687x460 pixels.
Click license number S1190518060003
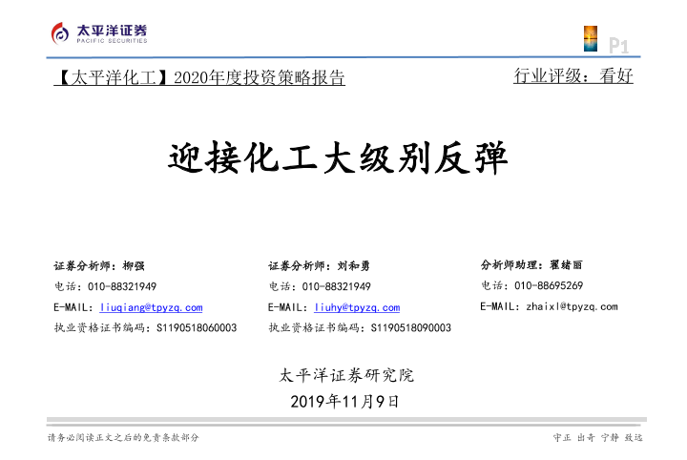tap(196, 328)
